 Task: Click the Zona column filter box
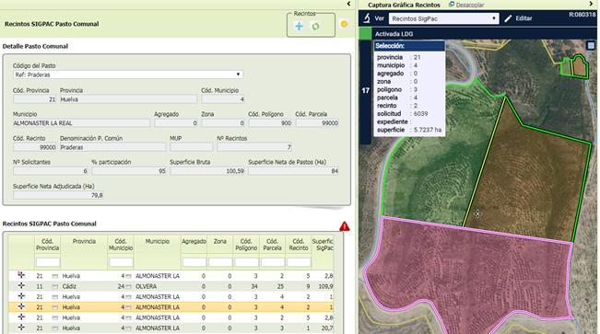point(220,262)
